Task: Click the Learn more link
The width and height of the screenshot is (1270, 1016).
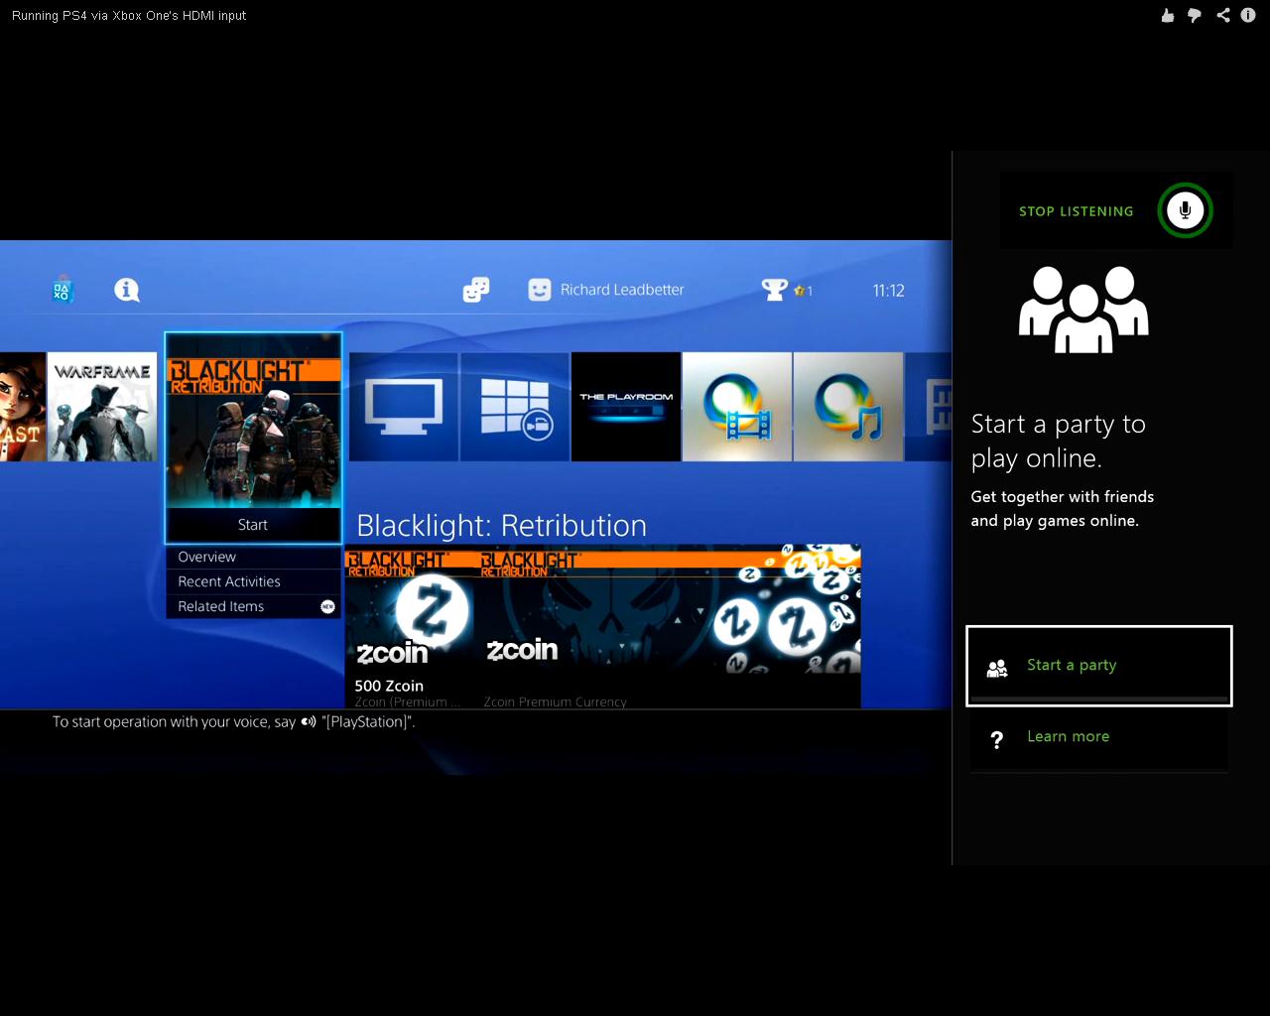Action: pyautogui.click(x=1068, y=737)
